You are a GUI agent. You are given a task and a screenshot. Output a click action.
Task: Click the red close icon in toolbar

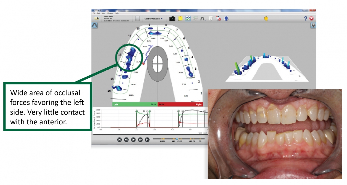(x=311, y=18)
